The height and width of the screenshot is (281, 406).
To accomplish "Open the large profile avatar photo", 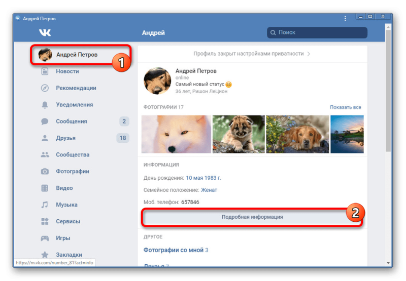I will (x=157, y=81).
